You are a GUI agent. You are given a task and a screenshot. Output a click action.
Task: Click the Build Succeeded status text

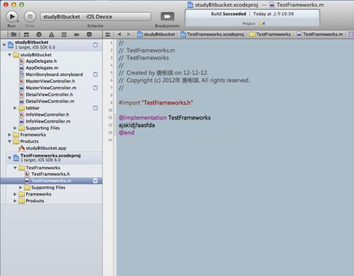click(x=229, y=14)
